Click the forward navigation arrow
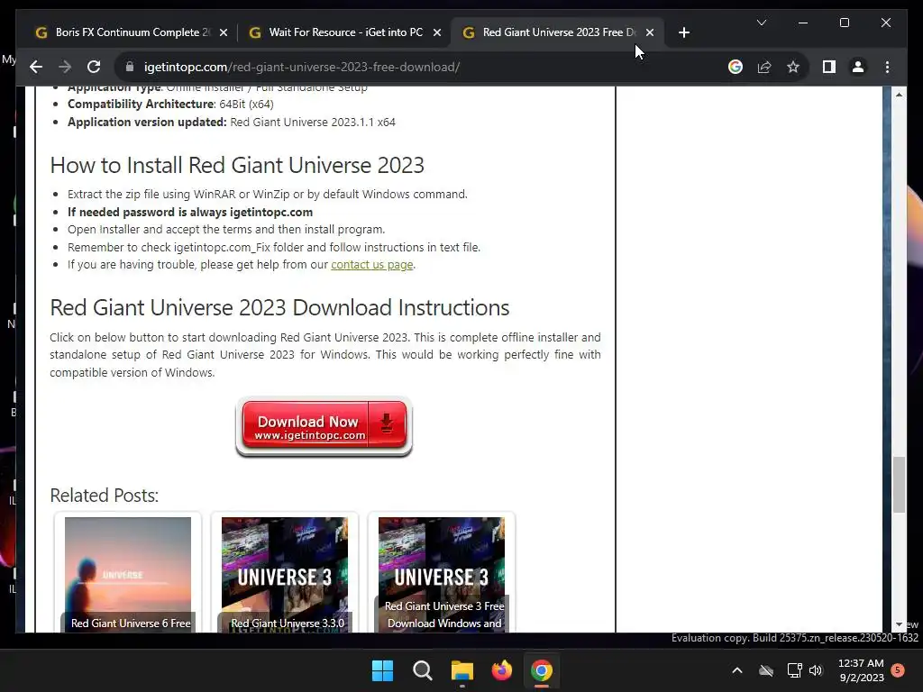923x692 pixels. (x=65, y=67)
